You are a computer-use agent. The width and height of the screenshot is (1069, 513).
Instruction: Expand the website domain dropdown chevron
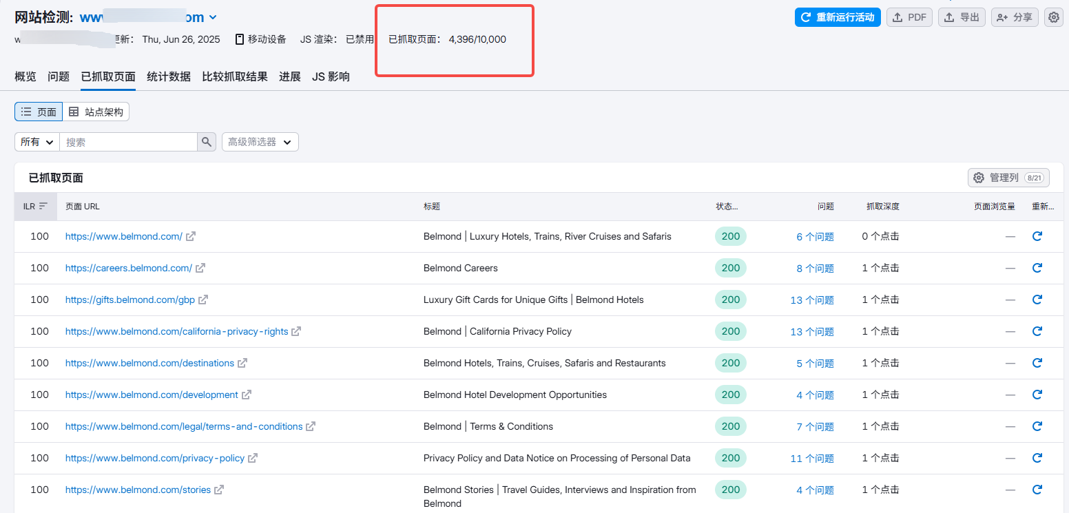(x=213, y=17)
